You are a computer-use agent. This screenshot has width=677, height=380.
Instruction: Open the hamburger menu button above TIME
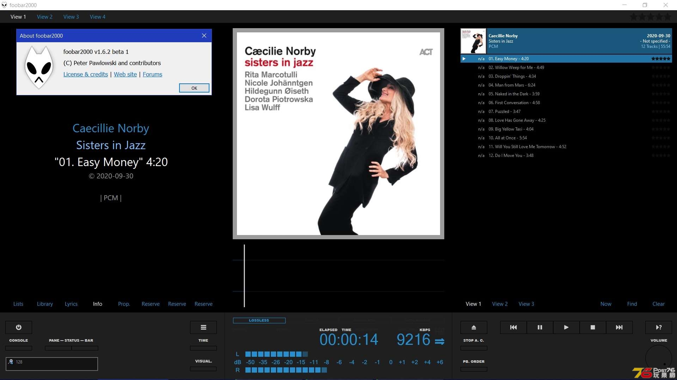coord(203,327)
